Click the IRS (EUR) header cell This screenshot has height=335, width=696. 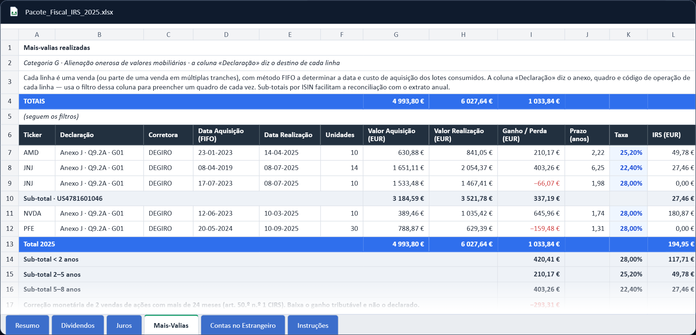coord(671,135)
